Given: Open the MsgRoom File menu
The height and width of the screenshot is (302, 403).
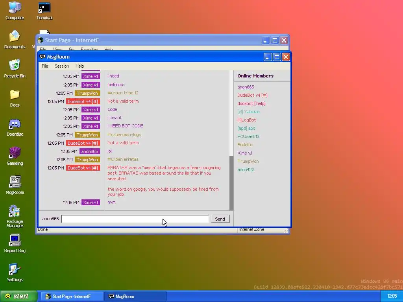Looking at the screenshot, I should (x=45, y=66).
